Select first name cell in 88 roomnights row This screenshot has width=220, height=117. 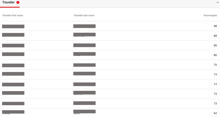(x=13, y=35)
